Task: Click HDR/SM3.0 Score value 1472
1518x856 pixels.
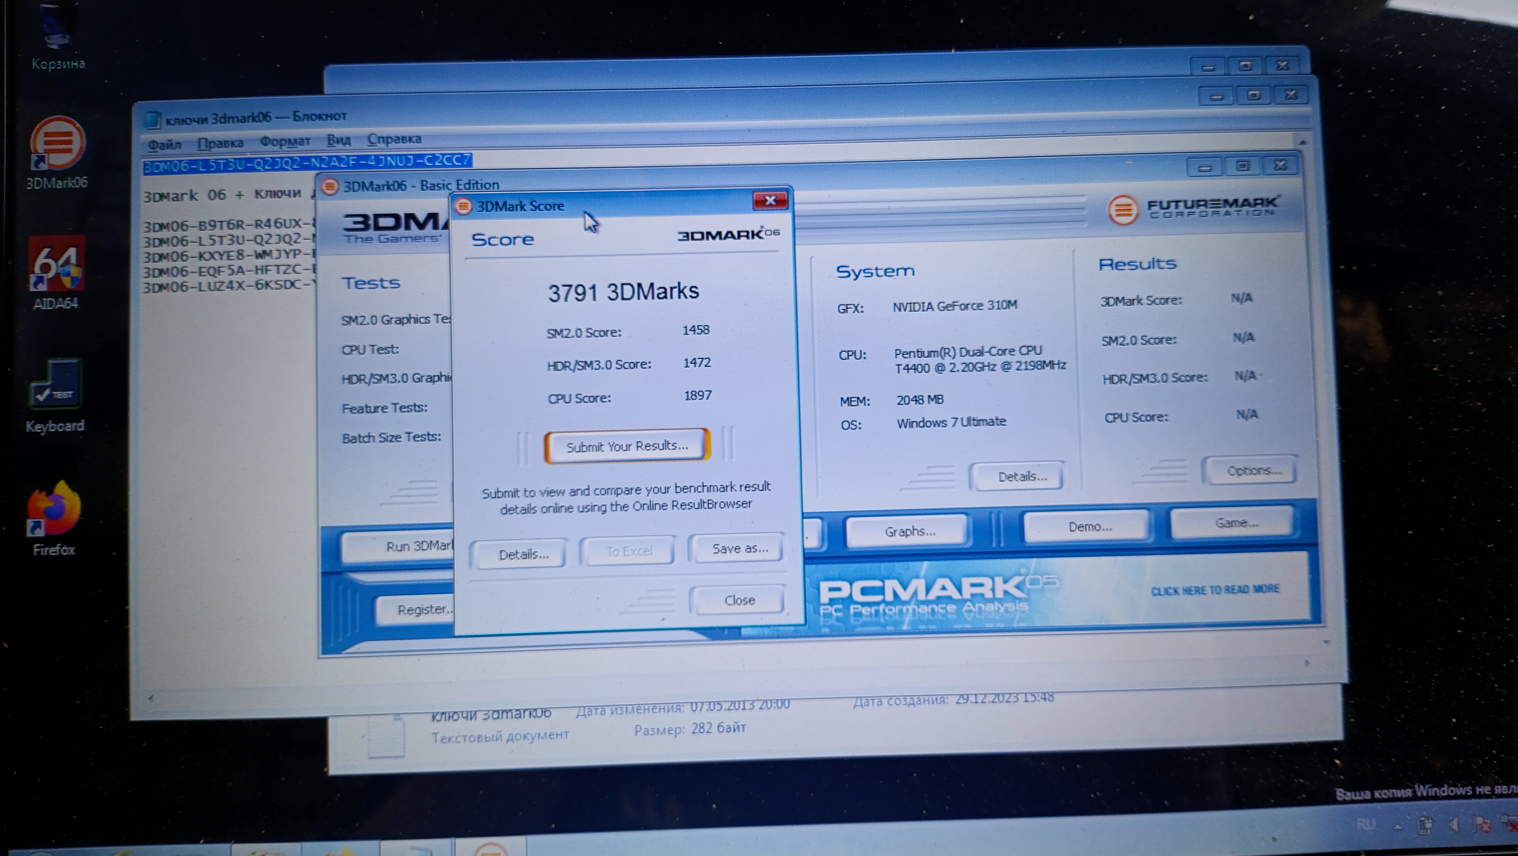Action: 697,363
